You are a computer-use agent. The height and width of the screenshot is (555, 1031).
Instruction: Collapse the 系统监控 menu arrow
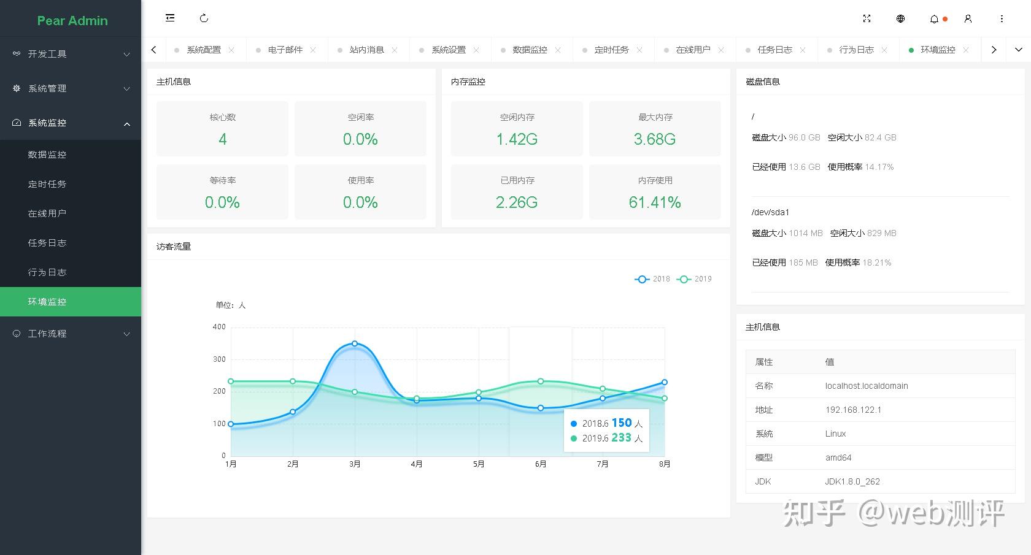click(x=126, y=123)
